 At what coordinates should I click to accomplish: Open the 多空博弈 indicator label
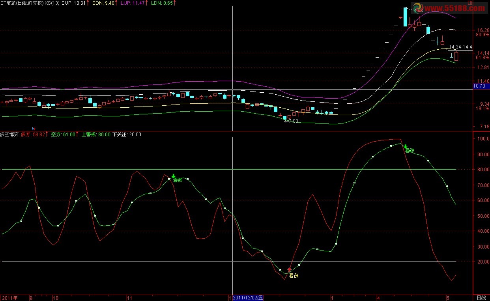pos(9,135)
